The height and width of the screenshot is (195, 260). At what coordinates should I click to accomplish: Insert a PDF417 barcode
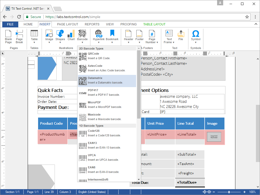(107, 93)
